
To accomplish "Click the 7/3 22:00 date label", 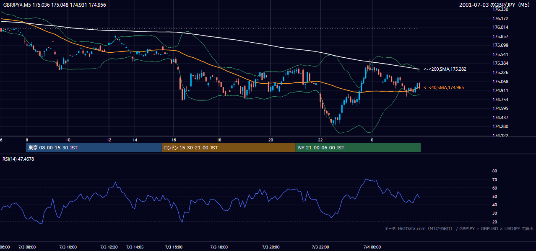I will (x=320, y=247).
